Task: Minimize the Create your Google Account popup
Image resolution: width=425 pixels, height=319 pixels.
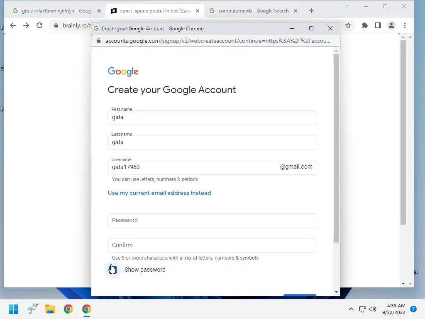Action: tap(292, 29)
